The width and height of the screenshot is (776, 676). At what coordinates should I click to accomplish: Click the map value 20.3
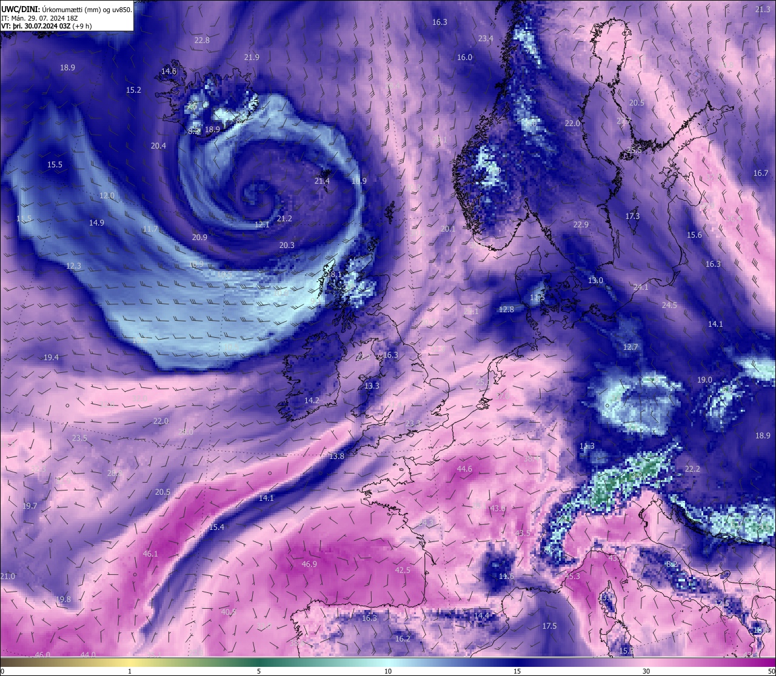click(287, 246)
